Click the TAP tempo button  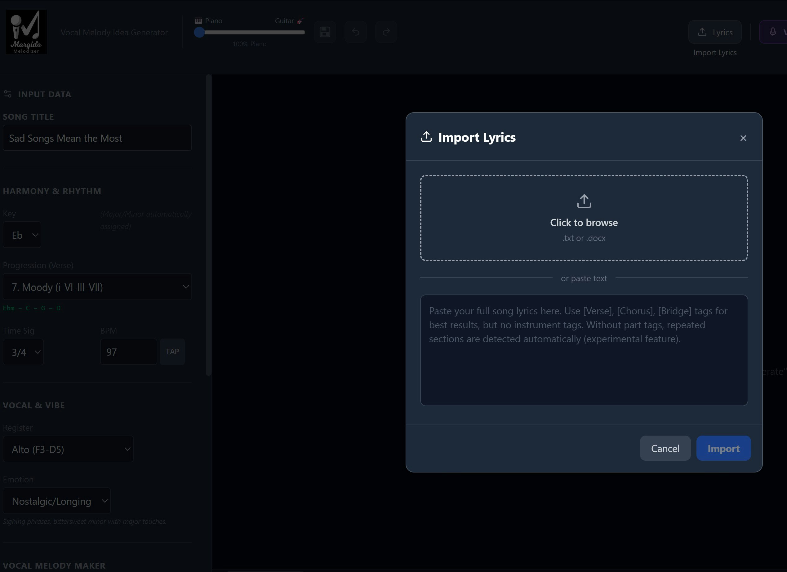coord(172,352)
